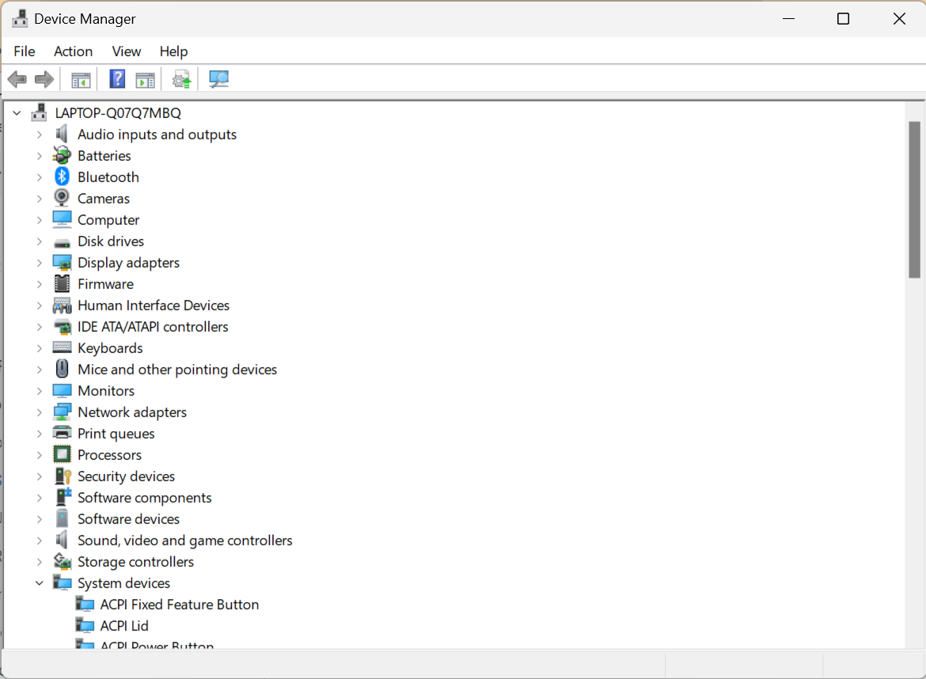
Task: Click the properties toolbar icon
Action: pyautogui.click(x=145, y=78)
